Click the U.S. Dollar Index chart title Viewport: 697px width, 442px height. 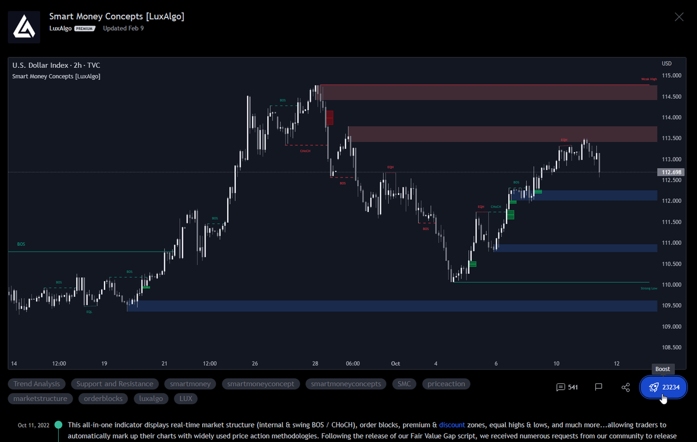[56, 66]
